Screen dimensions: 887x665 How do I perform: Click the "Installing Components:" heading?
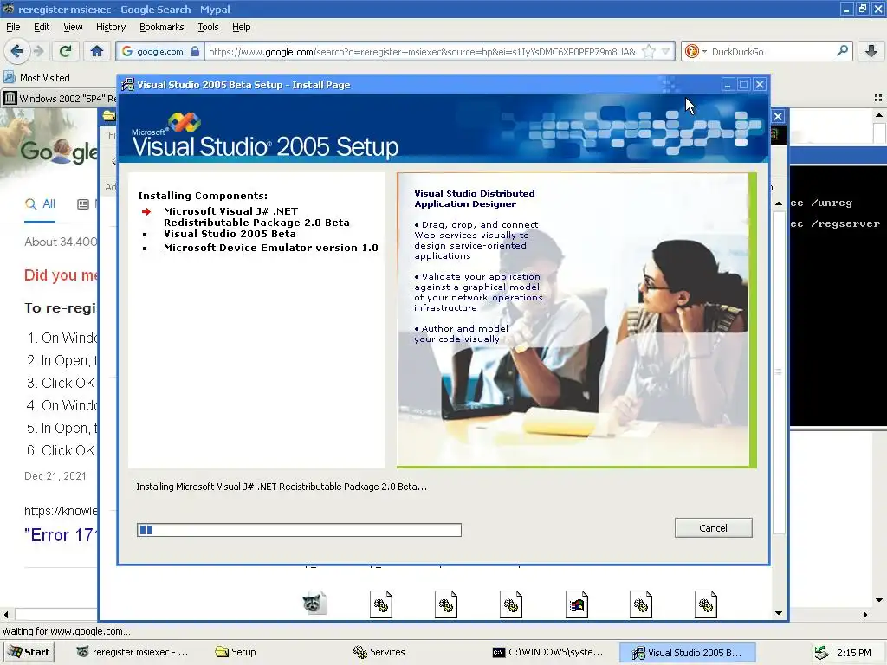coord(203,196)
